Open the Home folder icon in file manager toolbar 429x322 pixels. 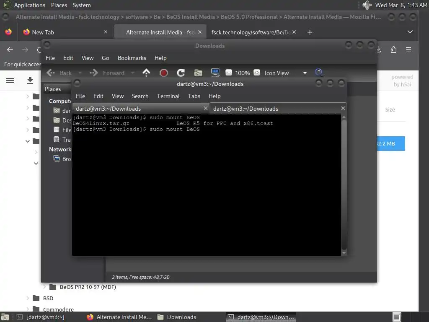pyautogui.click(x=198, y=73)
